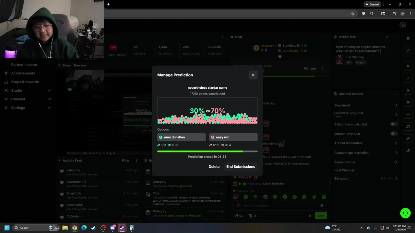
Task: Open the Windows Start menu
Action: tap(7, 228)
